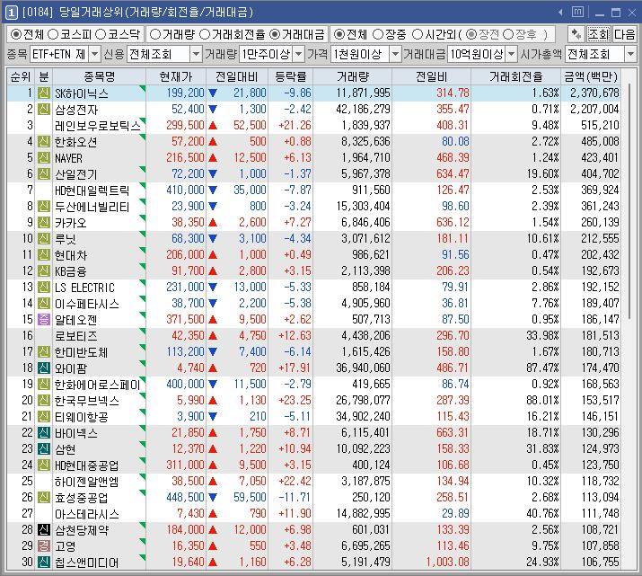Open the 시가총액 전체조회 dropdown
This screenshot has width=642, height=576.
[630, 54]
